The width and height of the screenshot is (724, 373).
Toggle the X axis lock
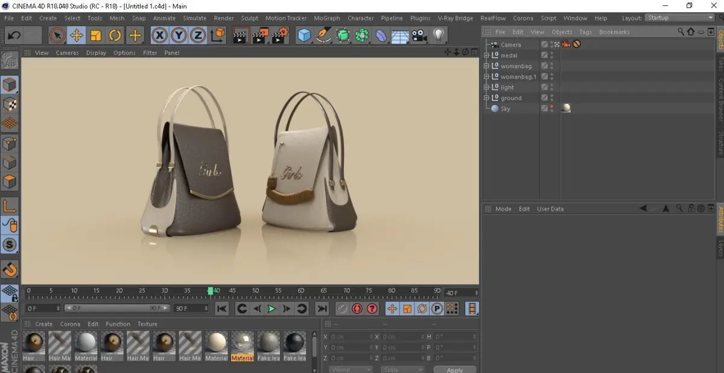click(159, 36)
